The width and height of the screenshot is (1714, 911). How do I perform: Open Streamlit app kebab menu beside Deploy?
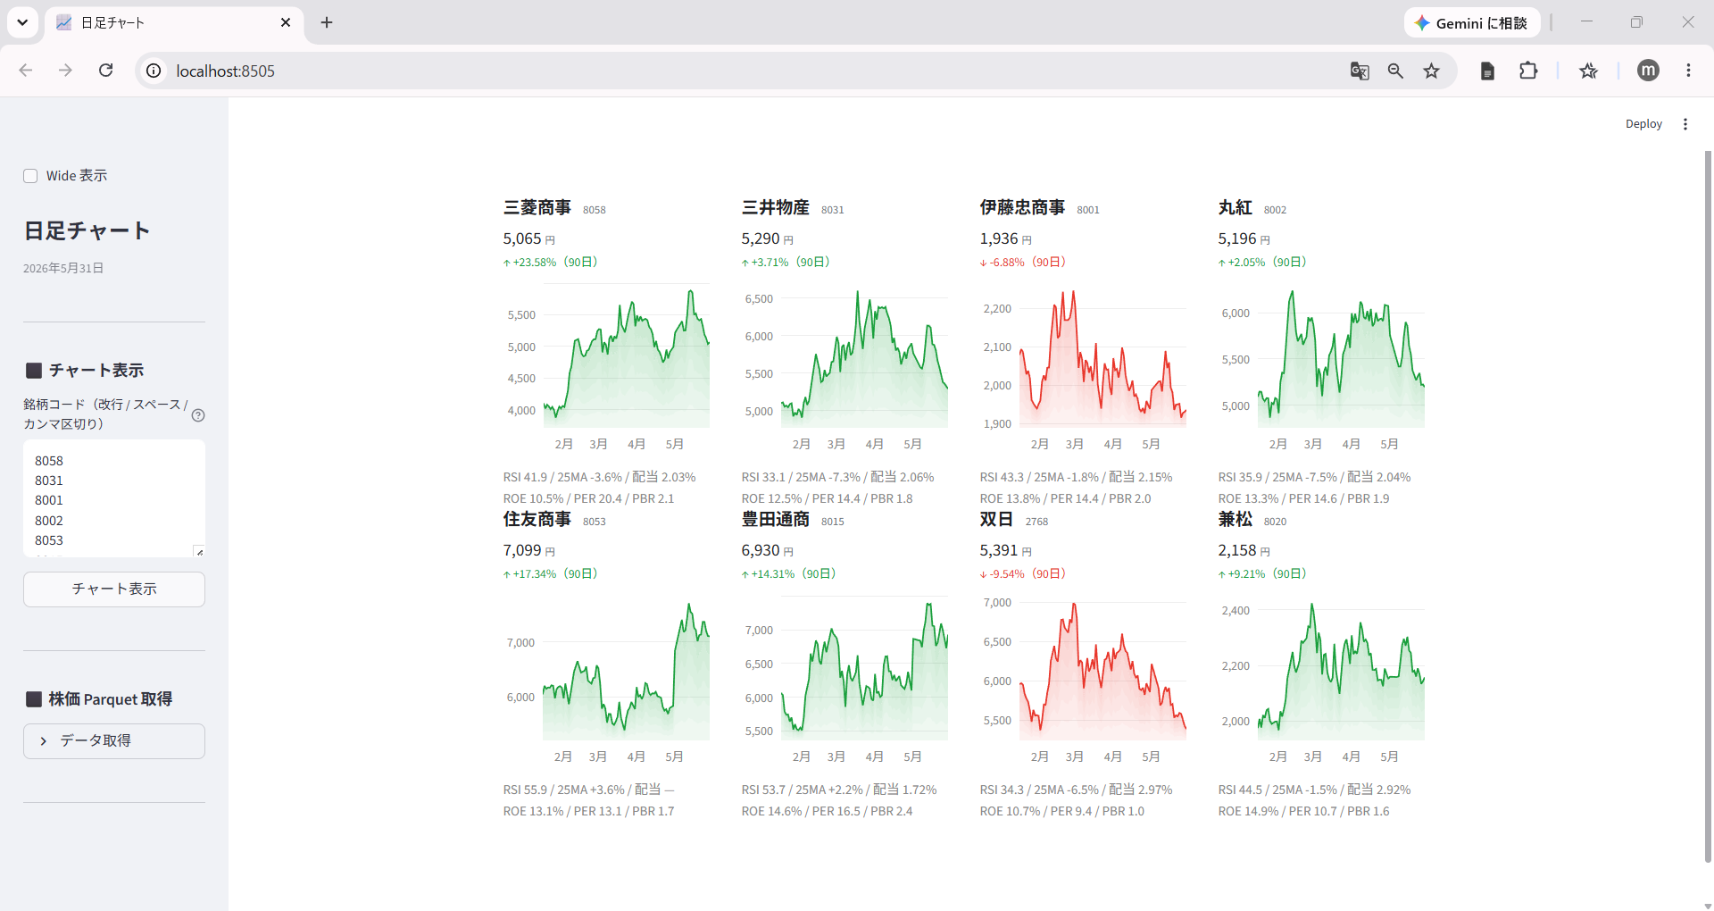point(1685,124)
